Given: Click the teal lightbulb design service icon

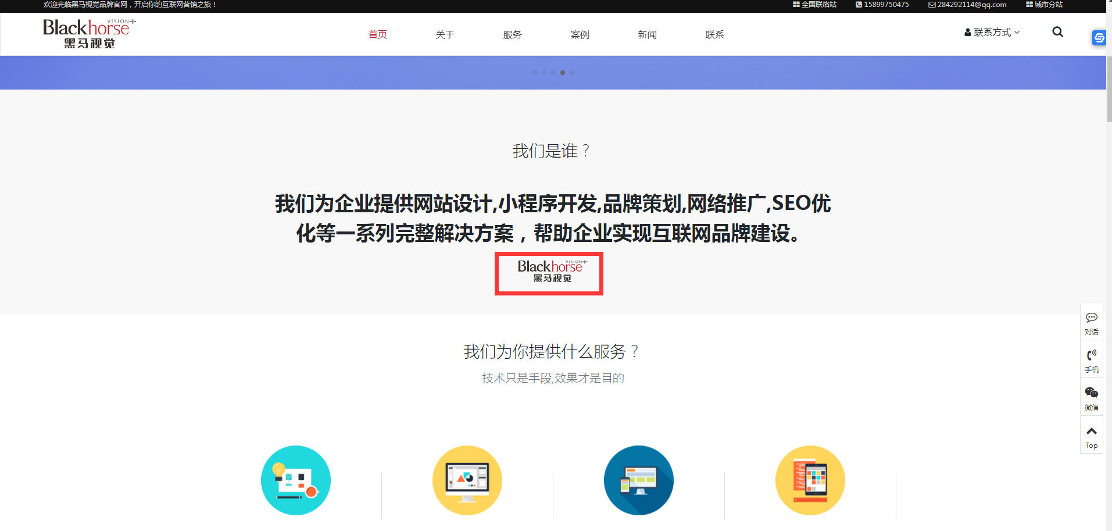Looking at the screenshot, I should point(296,480).
